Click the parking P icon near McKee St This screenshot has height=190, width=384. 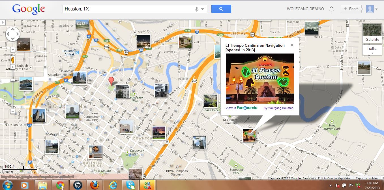160,67
